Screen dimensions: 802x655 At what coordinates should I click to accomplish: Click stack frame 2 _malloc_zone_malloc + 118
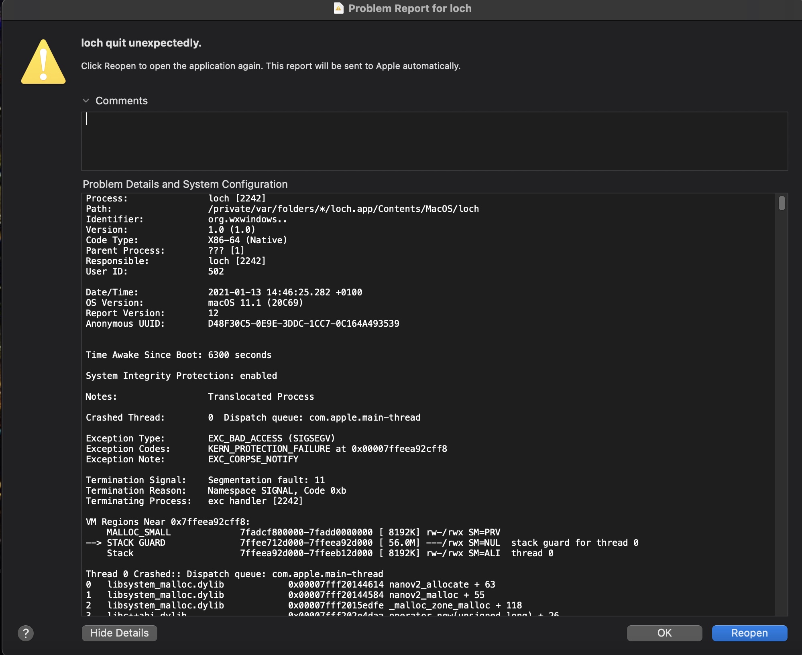click(304, 605)
